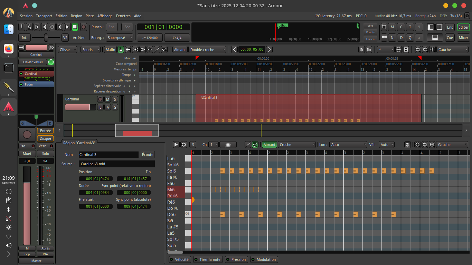The height and width of the screenshot is (265, 472).
Task: Select the scissors Cut tool
Action: (135, 50)
